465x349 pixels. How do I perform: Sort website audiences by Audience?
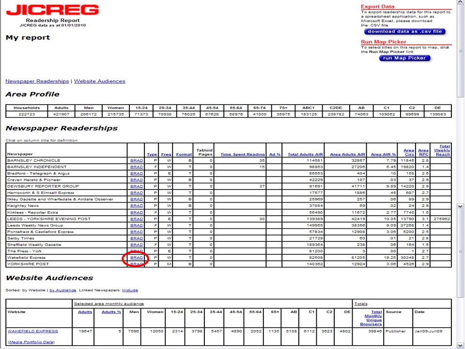click(x=63, y=290)
